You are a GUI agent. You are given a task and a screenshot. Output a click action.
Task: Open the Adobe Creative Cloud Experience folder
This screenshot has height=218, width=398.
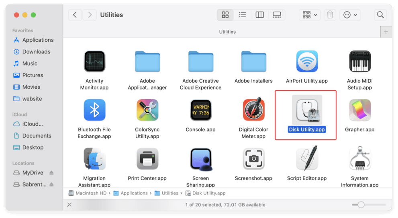pyautogui.click(x=200, y=61)
